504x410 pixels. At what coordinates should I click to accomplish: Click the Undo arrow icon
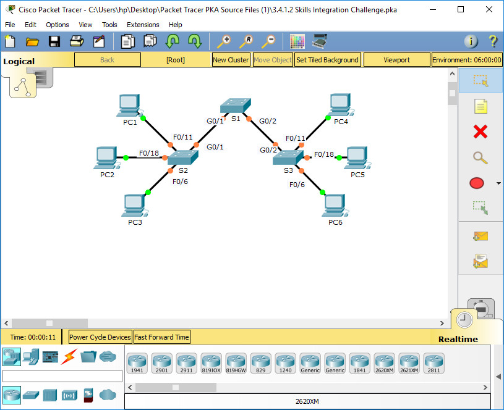point(173,41)
